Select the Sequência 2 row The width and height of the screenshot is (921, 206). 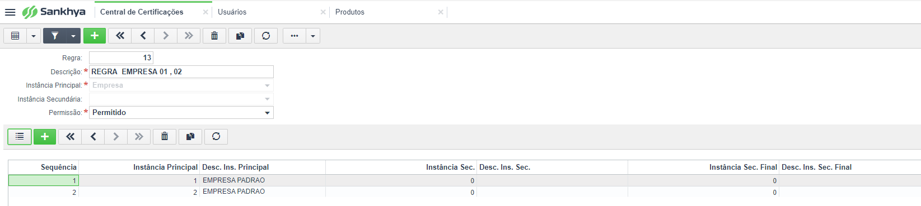(x=464, y=191)
